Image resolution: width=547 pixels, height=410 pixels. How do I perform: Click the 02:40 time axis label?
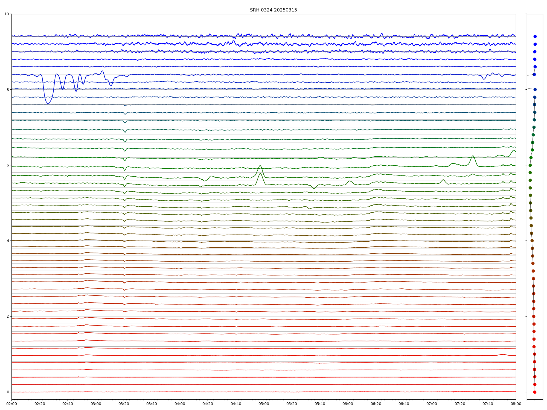(x=68, y=404)
